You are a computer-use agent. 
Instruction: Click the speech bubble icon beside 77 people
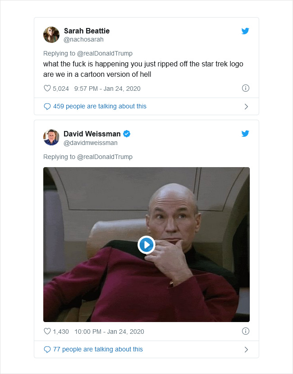point(47,350)
